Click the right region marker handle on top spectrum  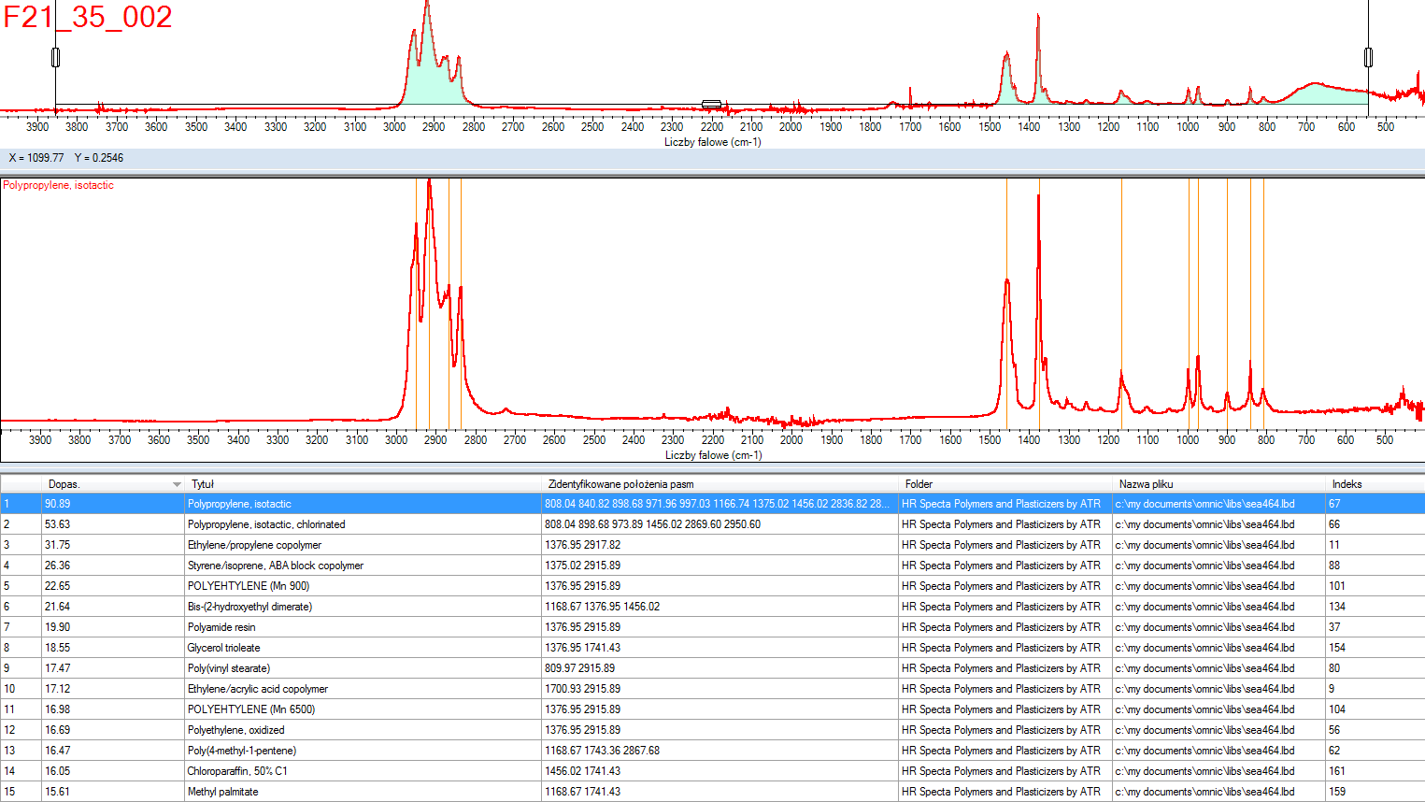tap(1368, 58)
